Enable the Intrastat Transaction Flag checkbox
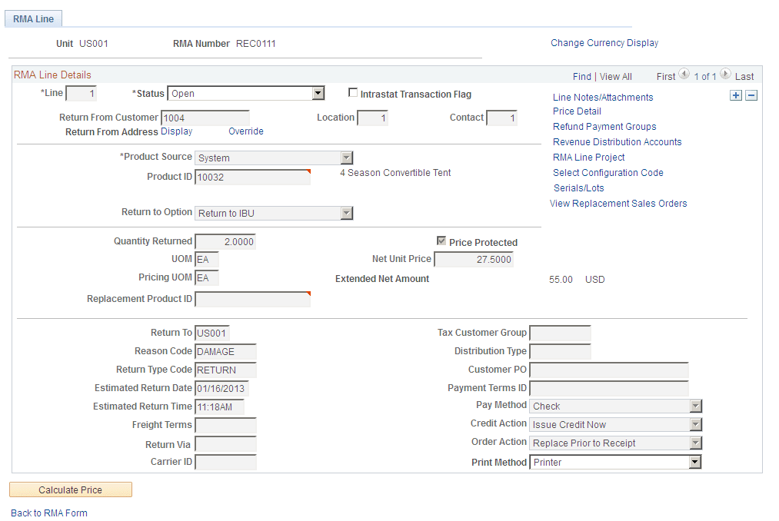The image size is (779, 521). 353,93
